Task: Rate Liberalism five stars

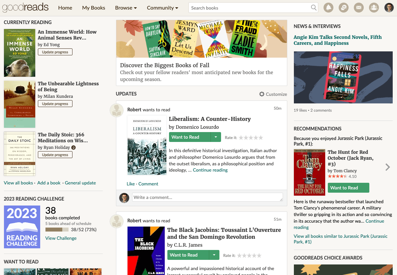Action: pos(261,138)
